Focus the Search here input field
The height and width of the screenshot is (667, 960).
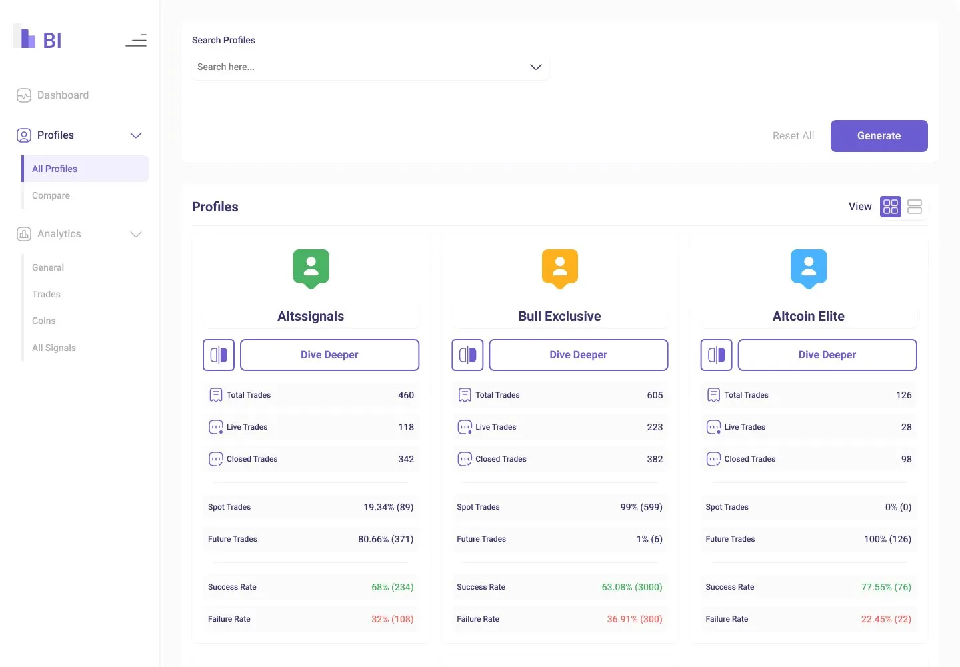371,67
